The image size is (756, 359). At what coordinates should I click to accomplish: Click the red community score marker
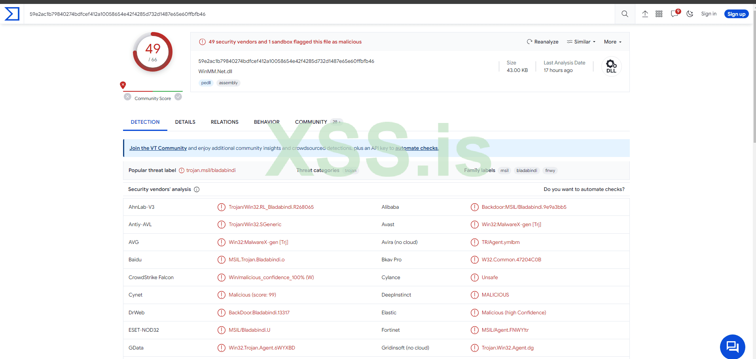[123, 85]
